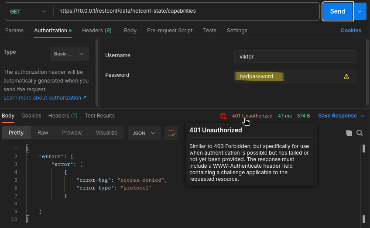Click the red network globe warning icon
Viewport: 370px width, 228px height.
click(x=223, y=116)
